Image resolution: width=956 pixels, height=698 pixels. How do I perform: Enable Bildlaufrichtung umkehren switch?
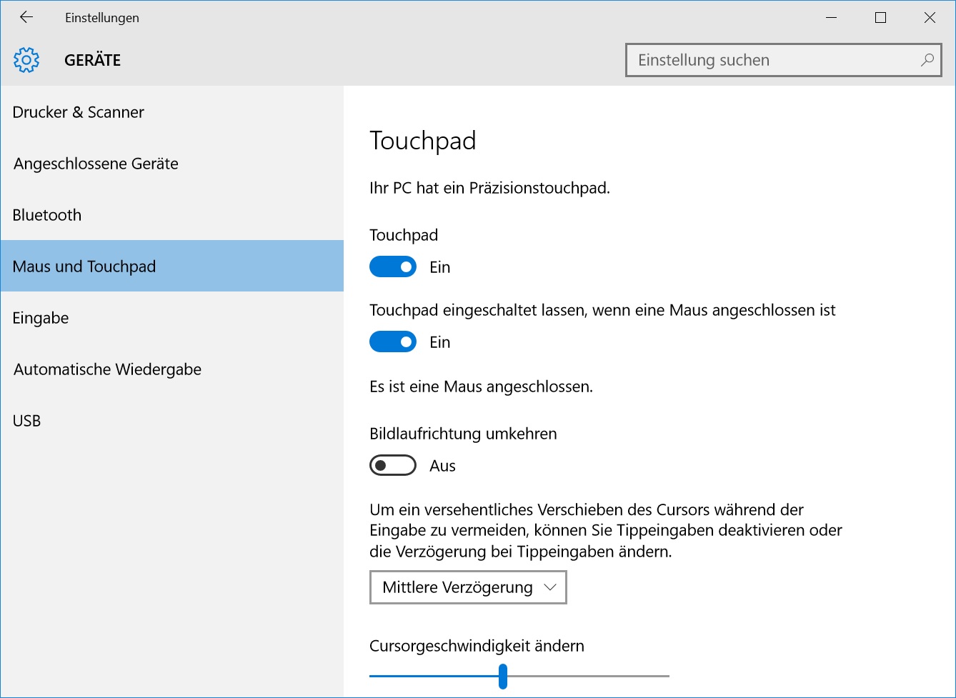coord(393,466)
